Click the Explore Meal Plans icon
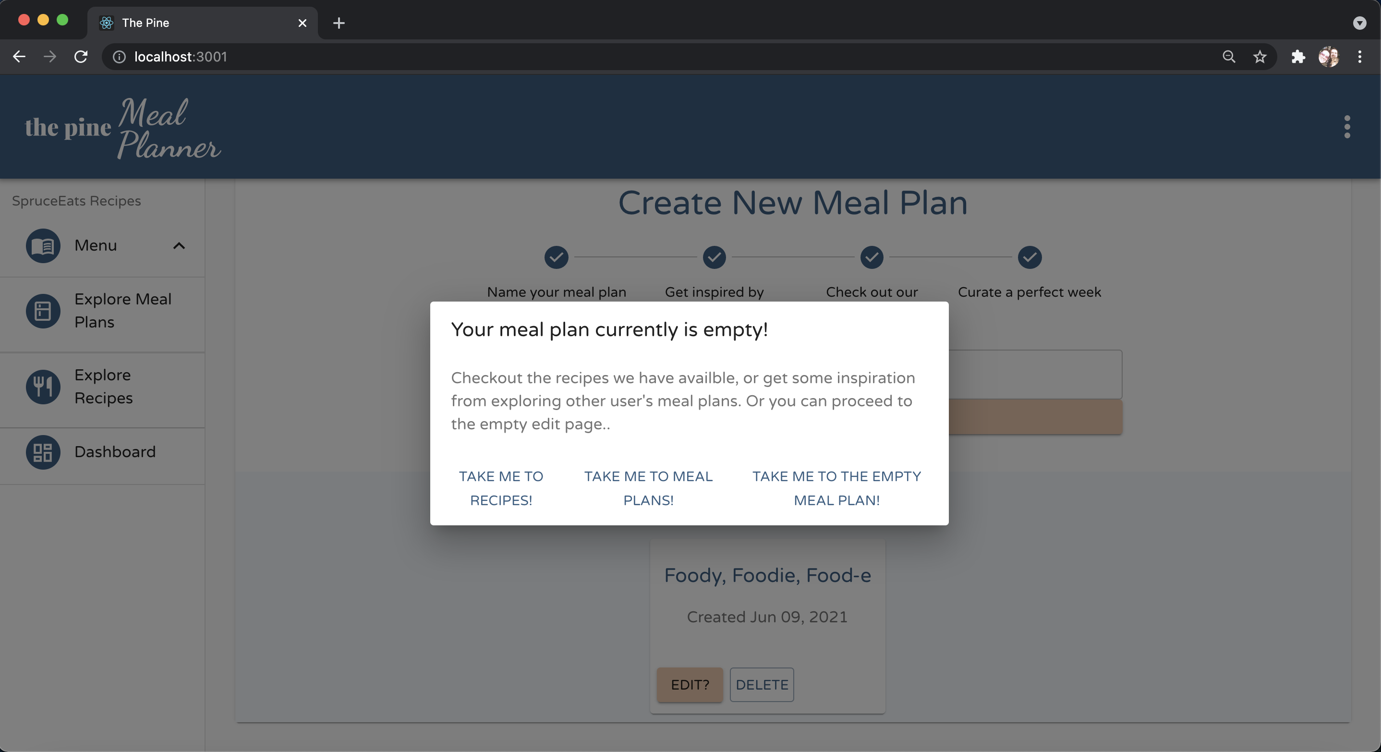 coord(42,311)
